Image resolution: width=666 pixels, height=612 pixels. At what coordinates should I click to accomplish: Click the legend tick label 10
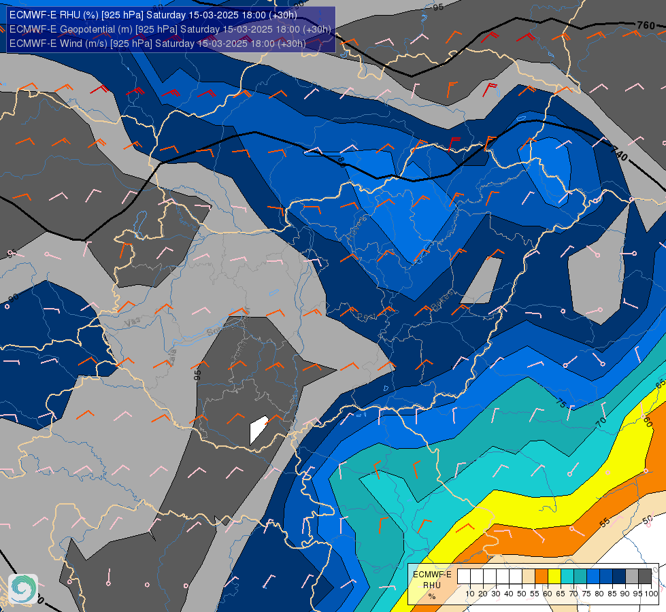pyautogui.click(x=470, y=594)
